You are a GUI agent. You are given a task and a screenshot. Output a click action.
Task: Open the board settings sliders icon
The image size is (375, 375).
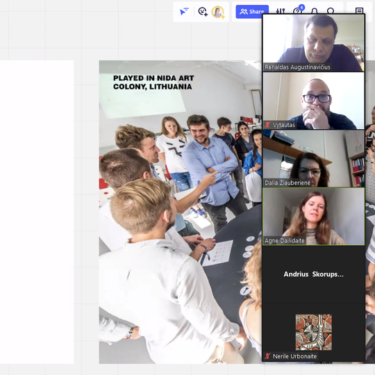[281, 11]
